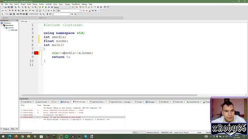
Task: Toggle the breakpoint on line 8
Action: coord(36,53)
